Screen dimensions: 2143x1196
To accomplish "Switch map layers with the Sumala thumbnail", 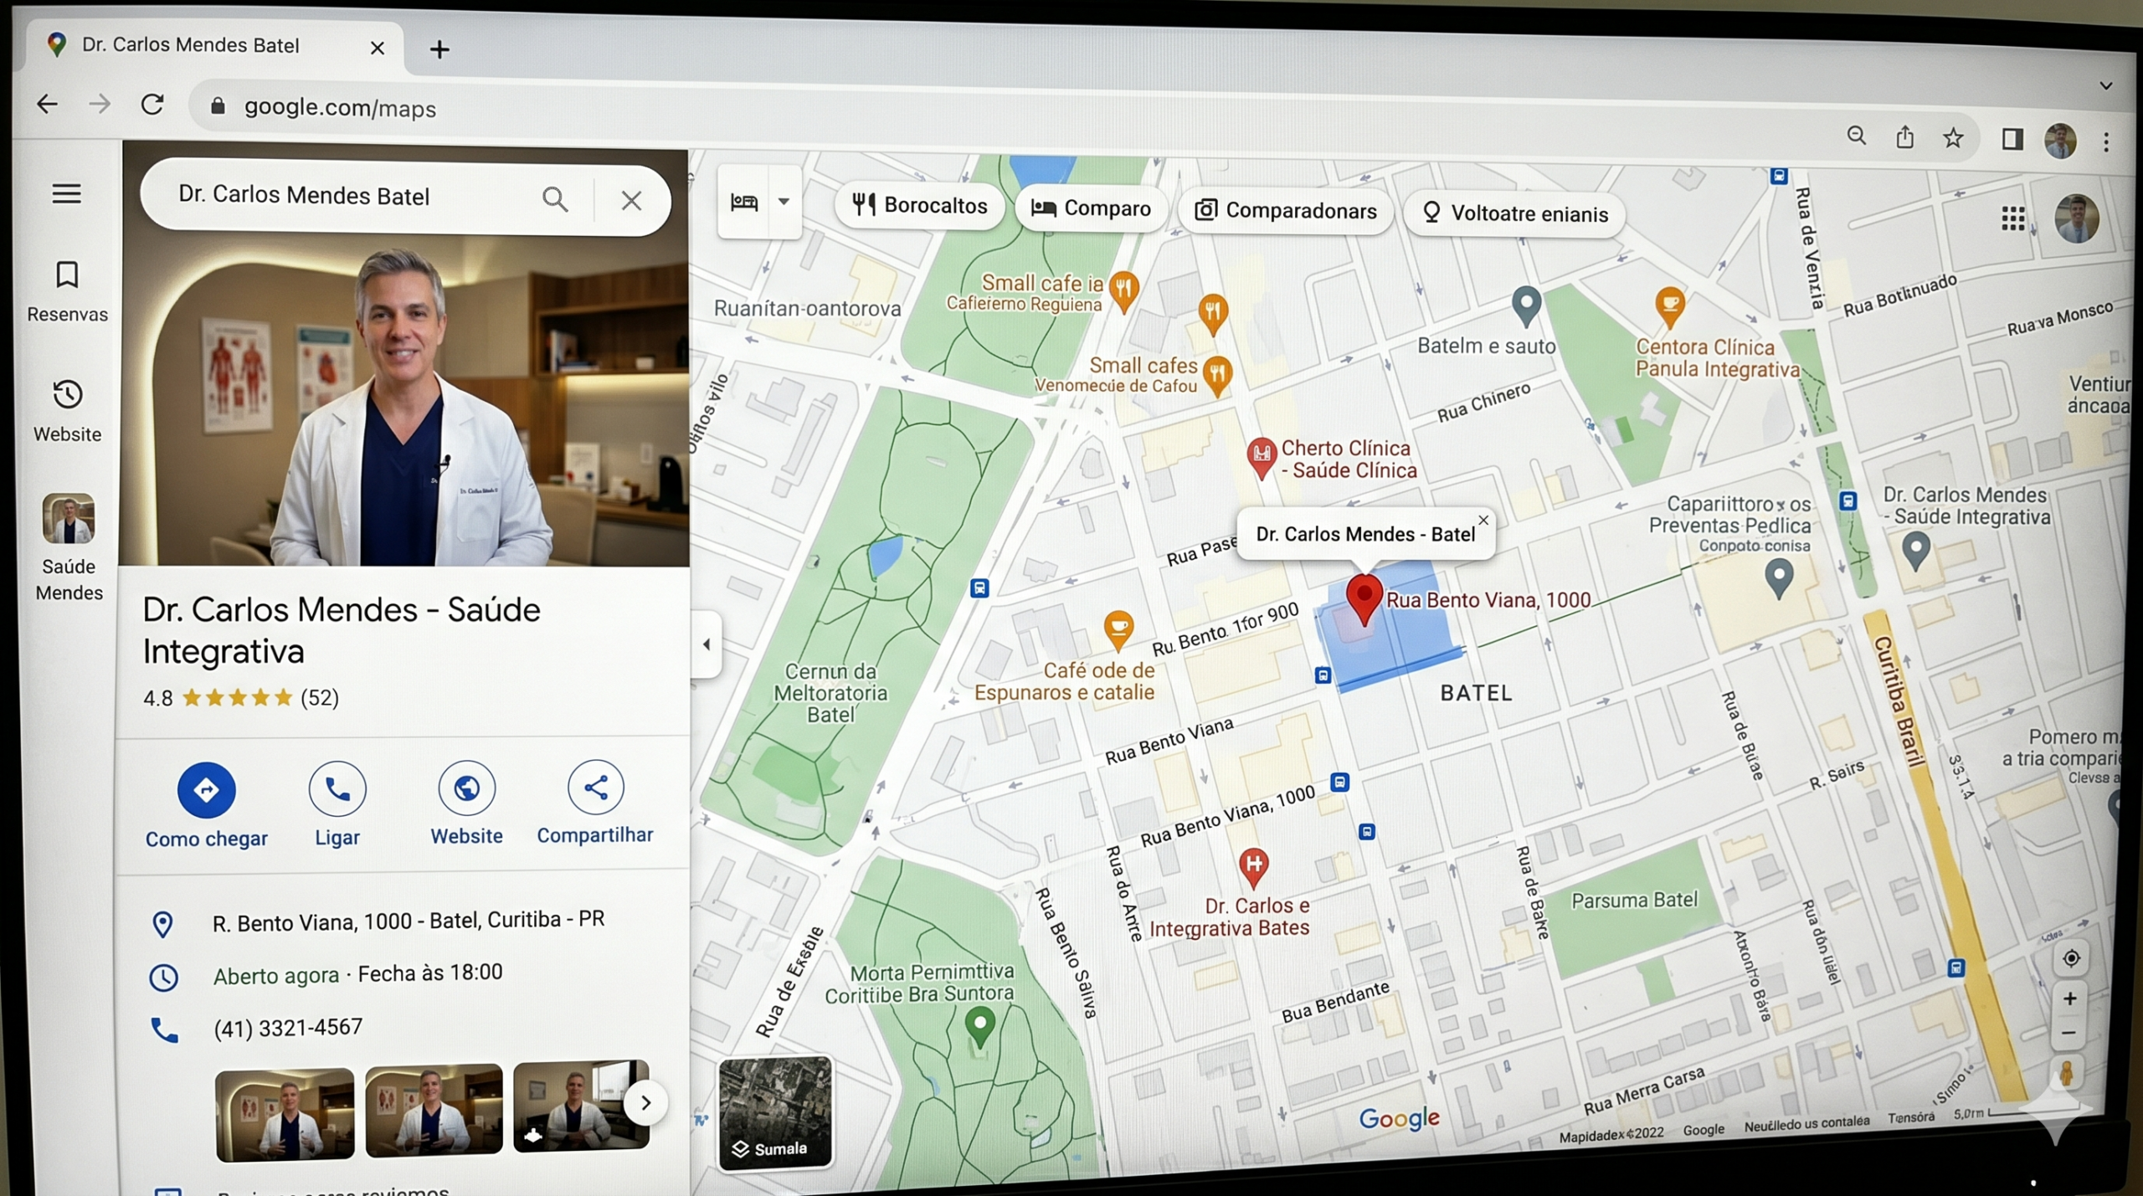I will pos(775,1111).
